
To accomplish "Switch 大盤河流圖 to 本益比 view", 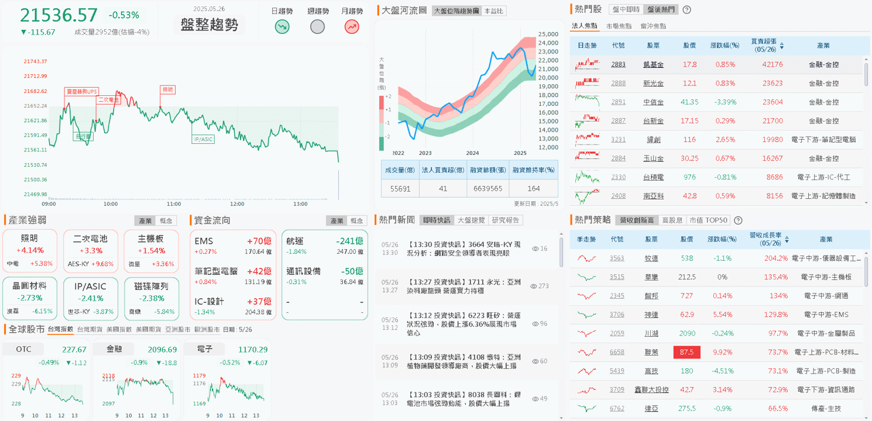I will point(495,11).
